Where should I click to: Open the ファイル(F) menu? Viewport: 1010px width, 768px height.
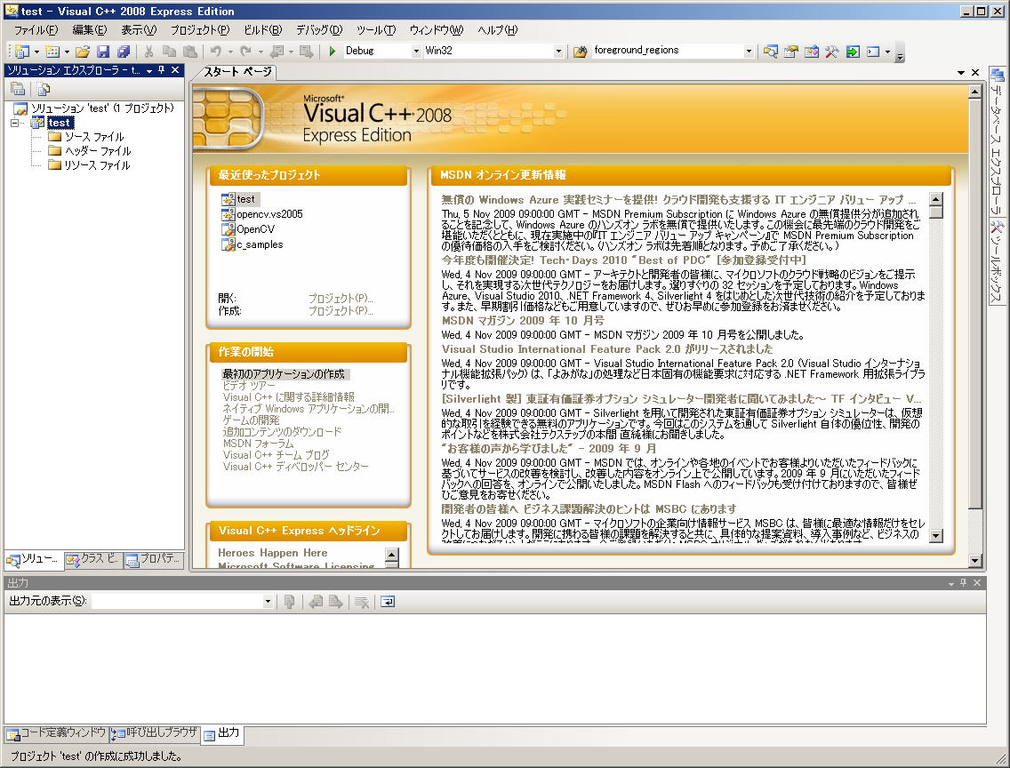pos(36,29)
